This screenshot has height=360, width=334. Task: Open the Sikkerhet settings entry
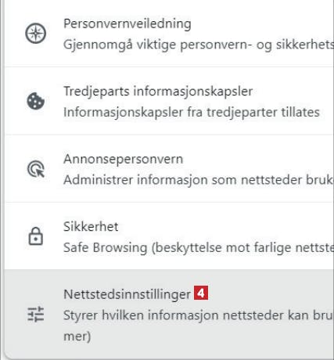coord(91,226)
